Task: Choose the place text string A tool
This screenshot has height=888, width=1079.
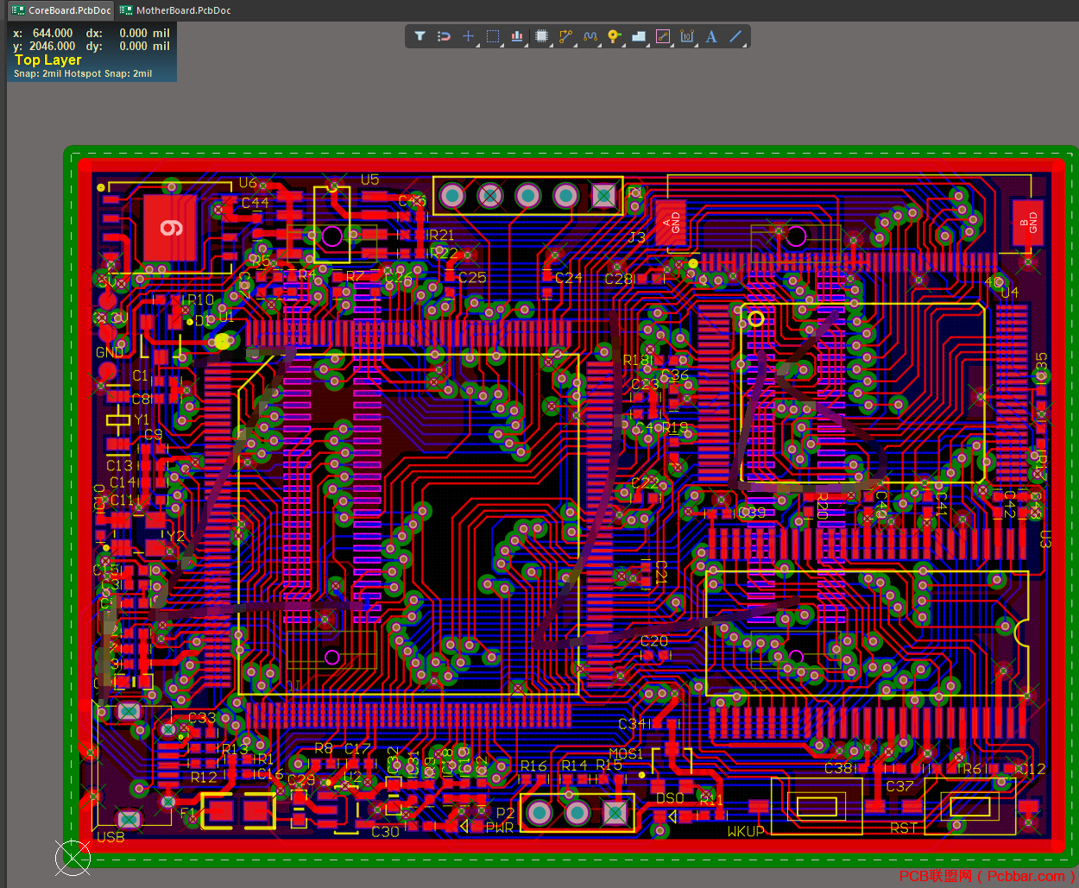Action: [x=711, y=36]
